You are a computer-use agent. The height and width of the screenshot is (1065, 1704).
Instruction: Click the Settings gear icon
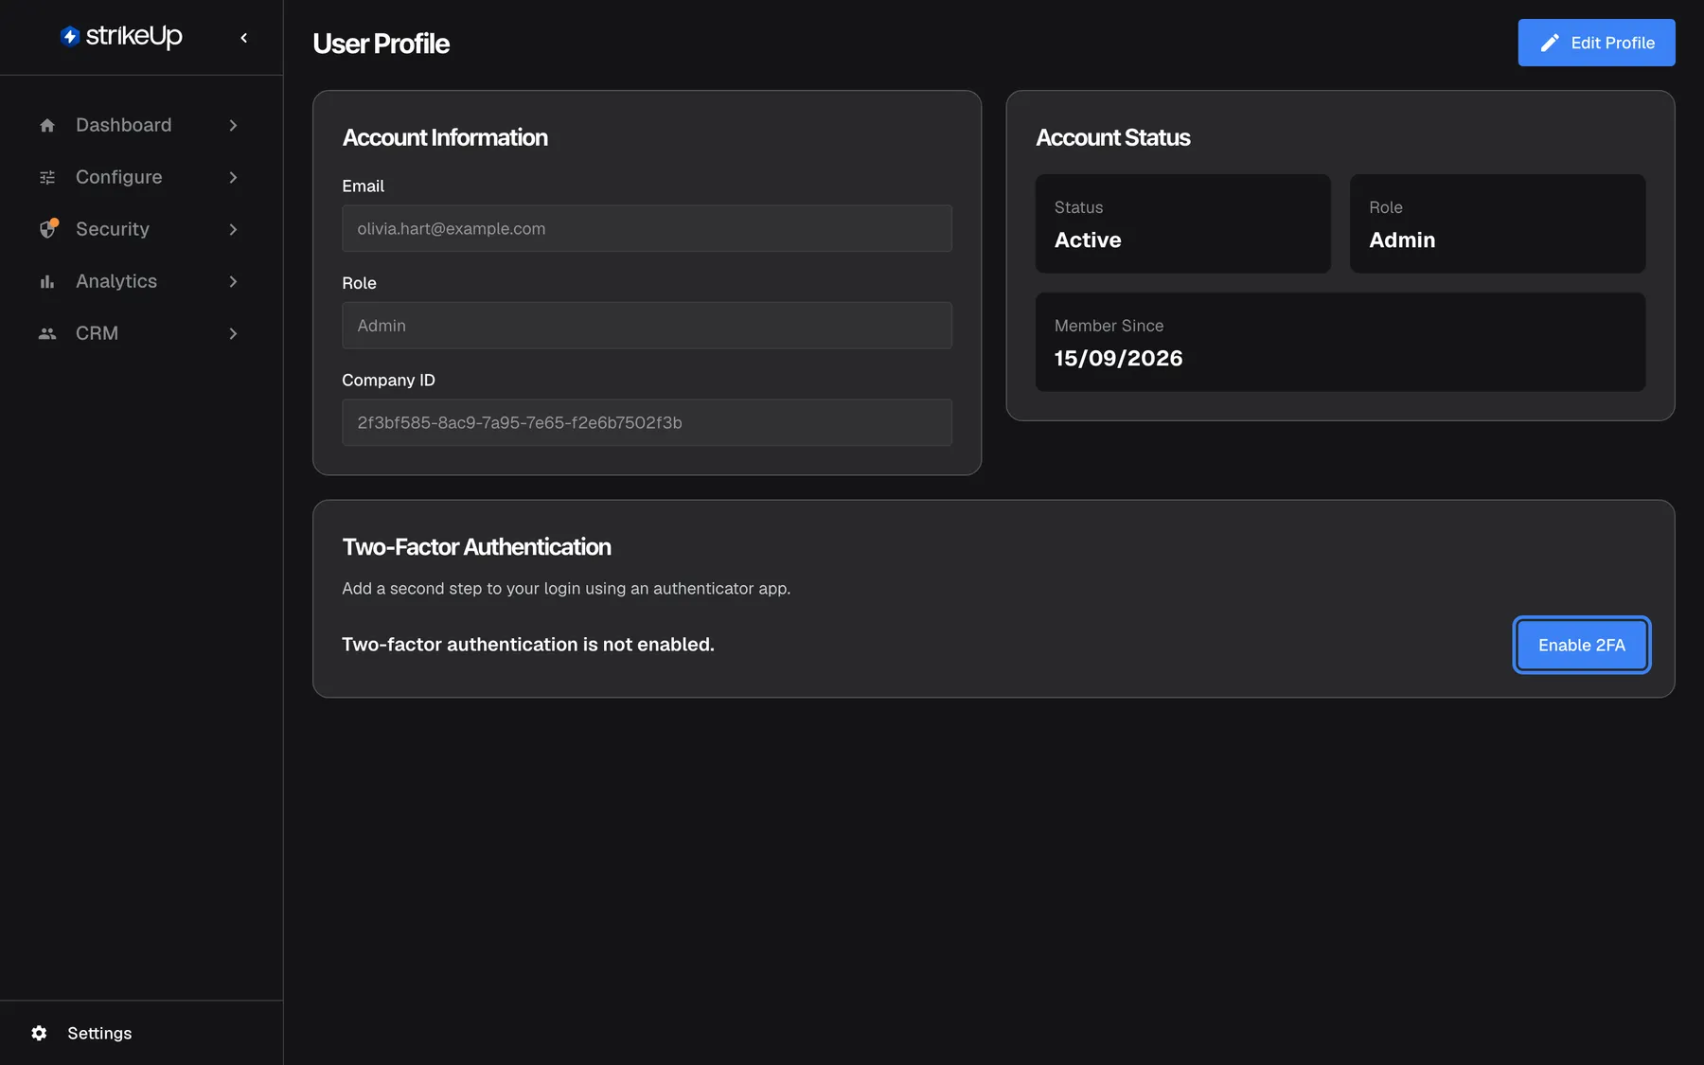click(39, 1033)
